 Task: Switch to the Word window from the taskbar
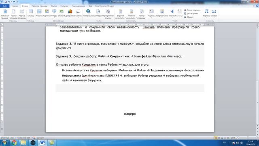pos(42,143)
